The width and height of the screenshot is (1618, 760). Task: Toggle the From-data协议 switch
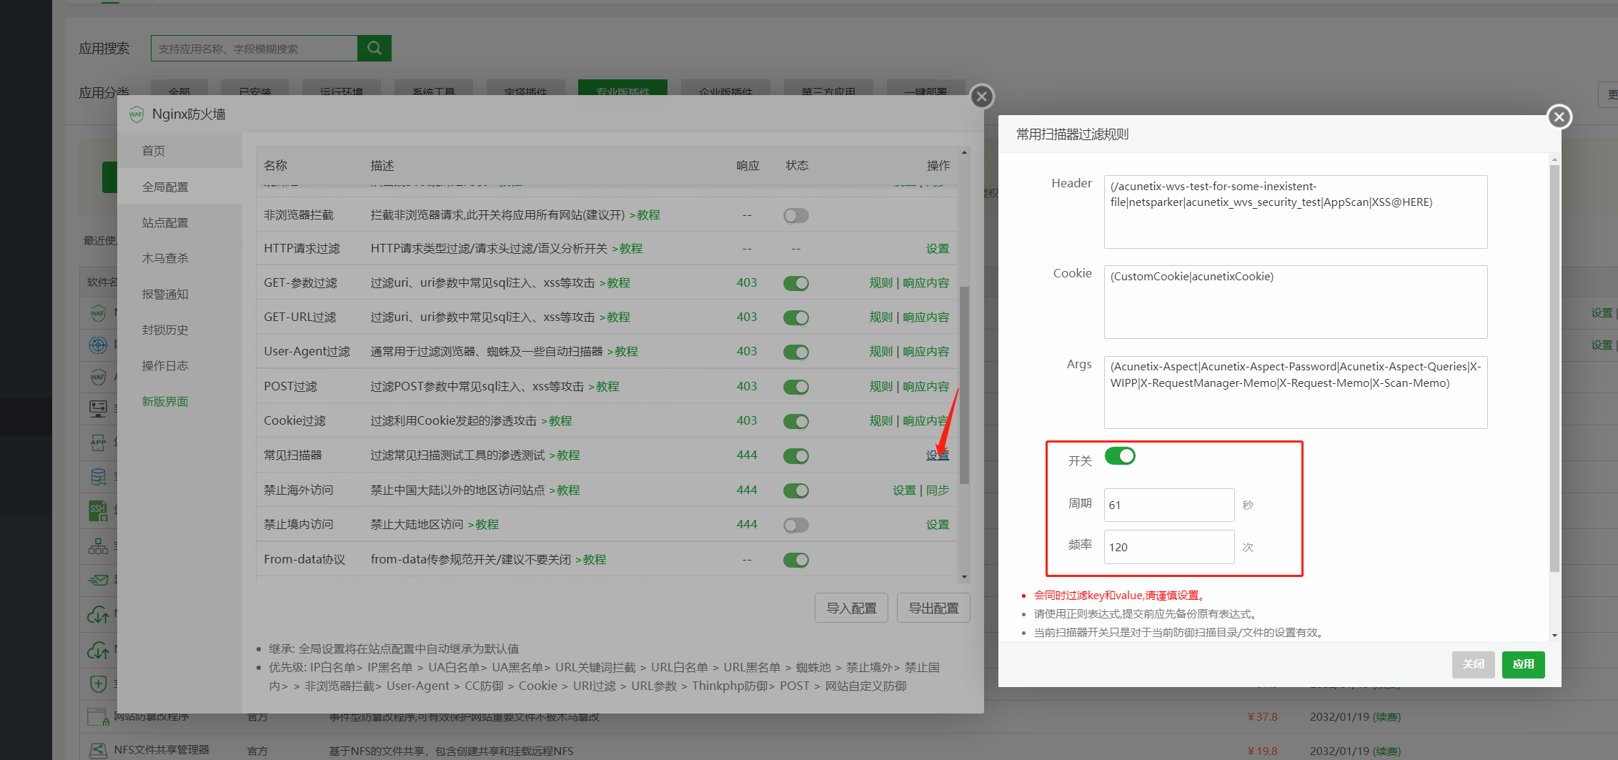click(795, 560)
